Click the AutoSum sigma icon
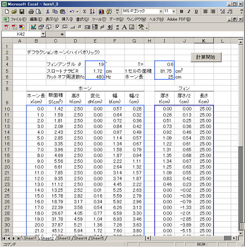 point(85,11)
